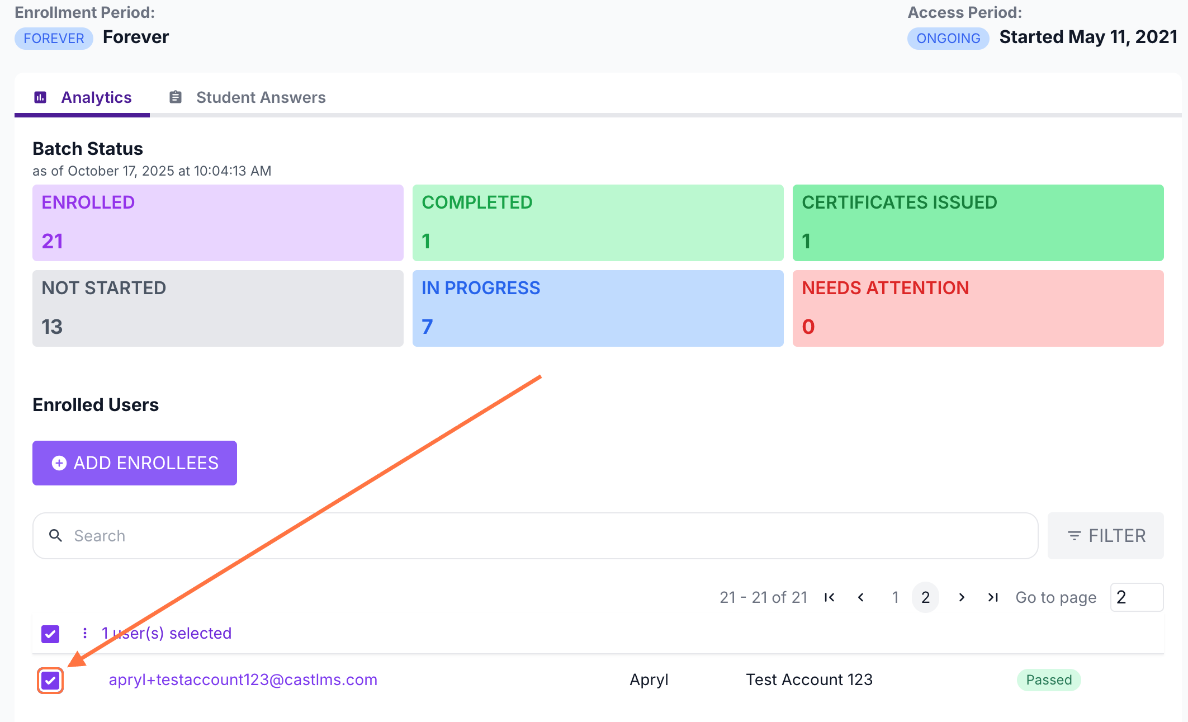Open apryl+testaccount123@castlms.com user link
The height and width of the screenshot is (722, 1188).
point(243,679)
